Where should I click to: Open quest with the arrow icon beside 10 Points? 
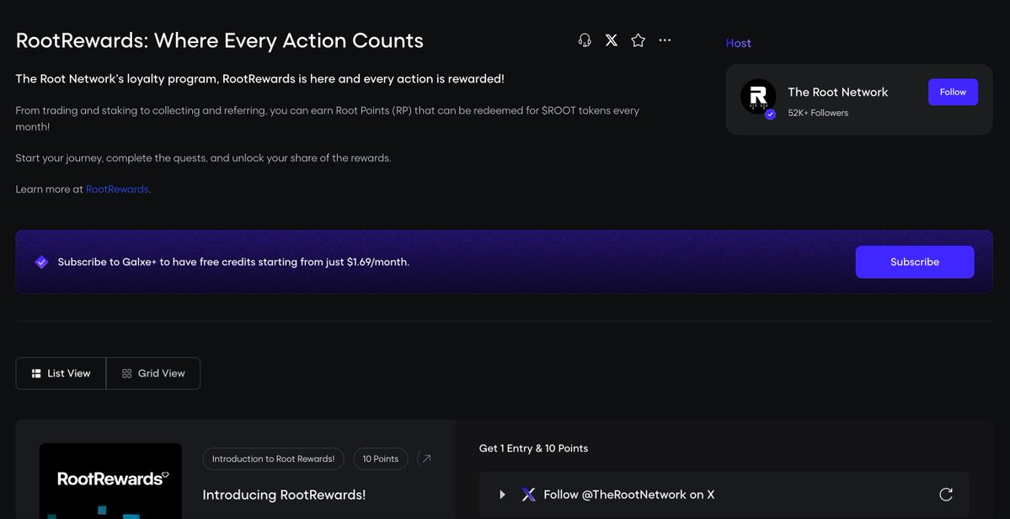click(425, 459)
